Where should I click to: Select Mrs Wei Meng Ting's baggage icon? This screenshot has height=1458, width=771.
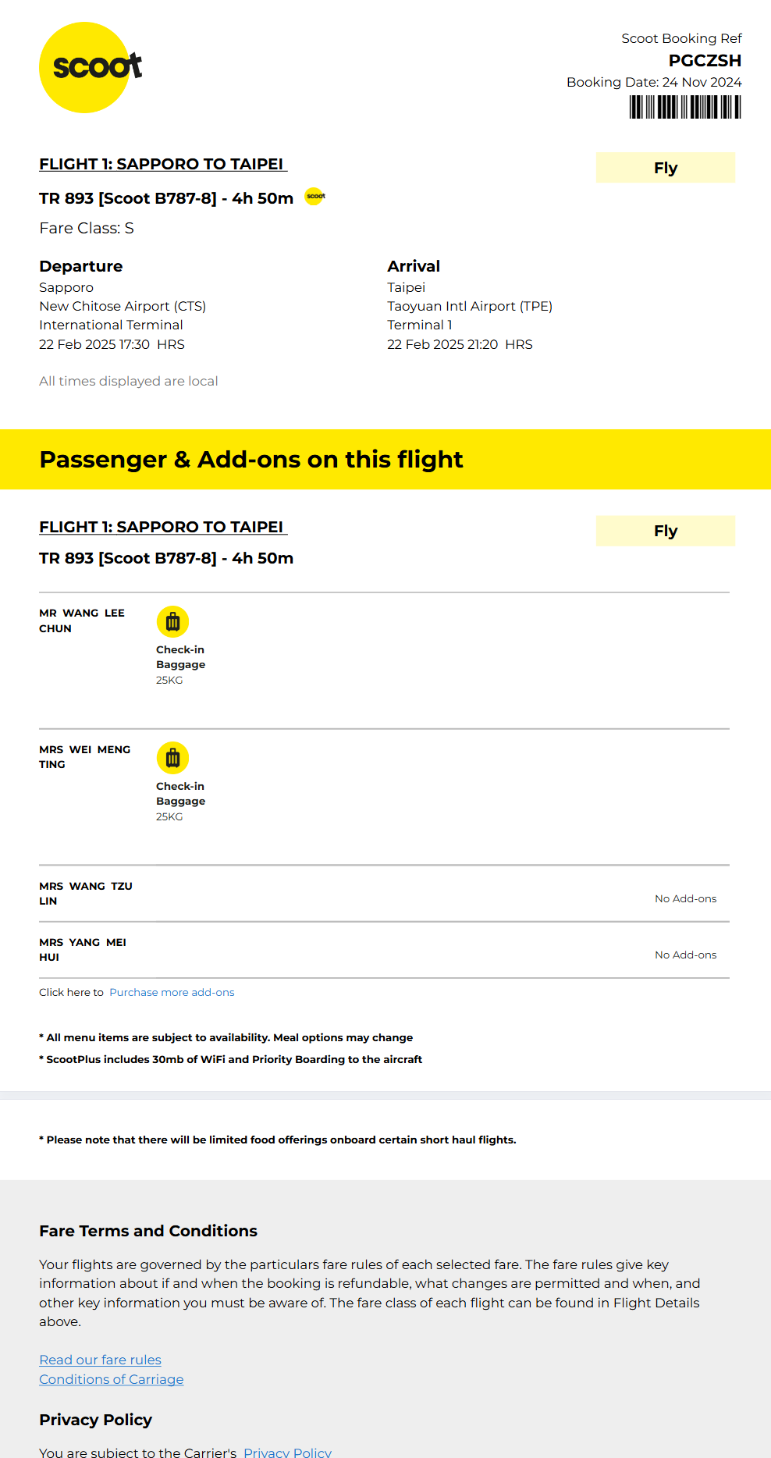[172, 758]
